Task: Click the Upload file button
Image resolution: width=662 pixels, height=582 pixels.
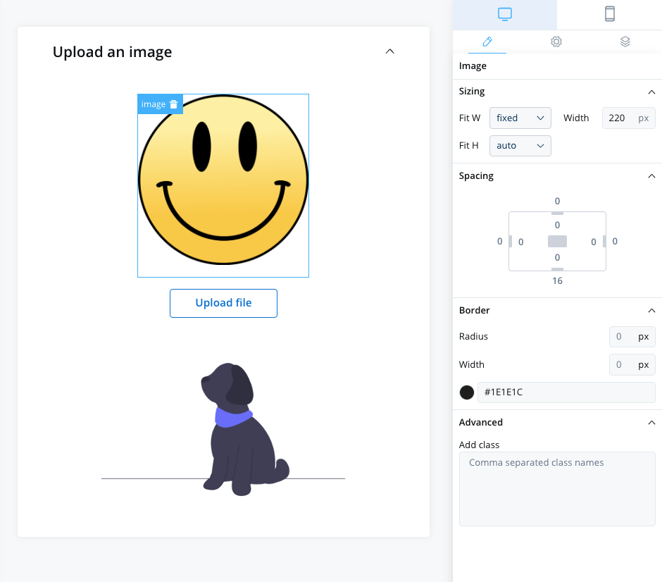Action: click(x=223, y=303)
